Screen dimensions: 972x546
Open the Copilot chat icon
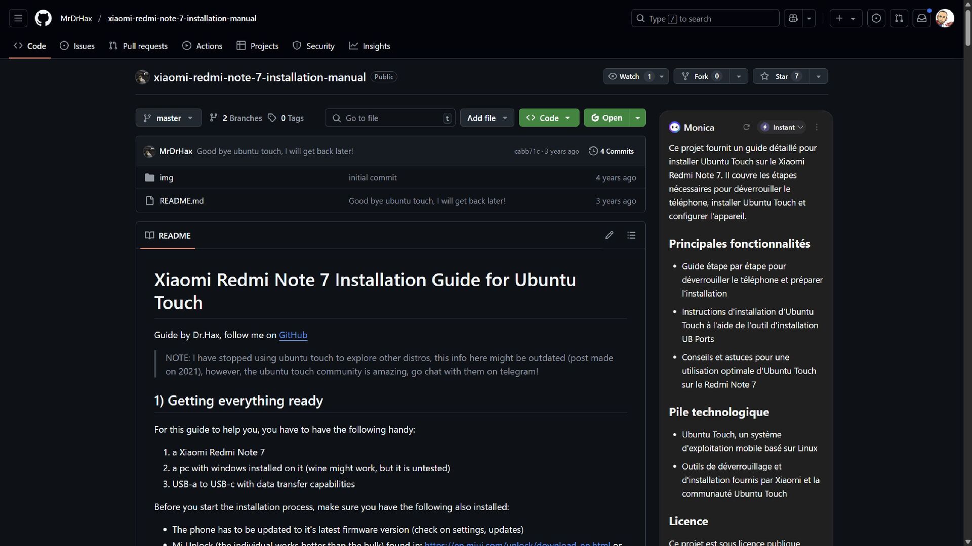(x=793, y=19)
